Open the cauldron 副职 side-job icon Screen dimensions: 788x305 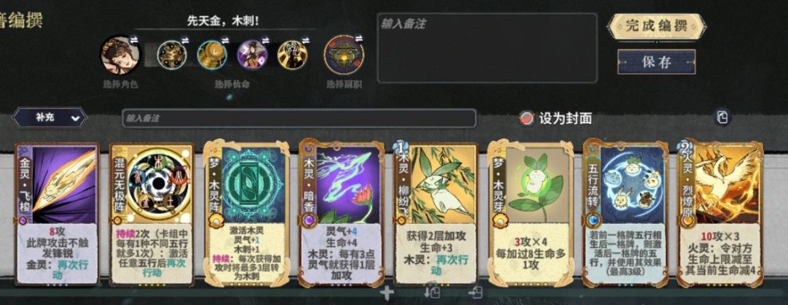[344, 55]
